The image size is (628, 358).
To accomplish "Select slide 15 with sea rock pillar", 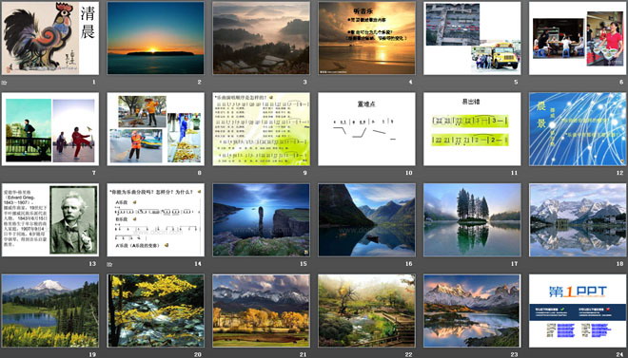I will [261, 219].
